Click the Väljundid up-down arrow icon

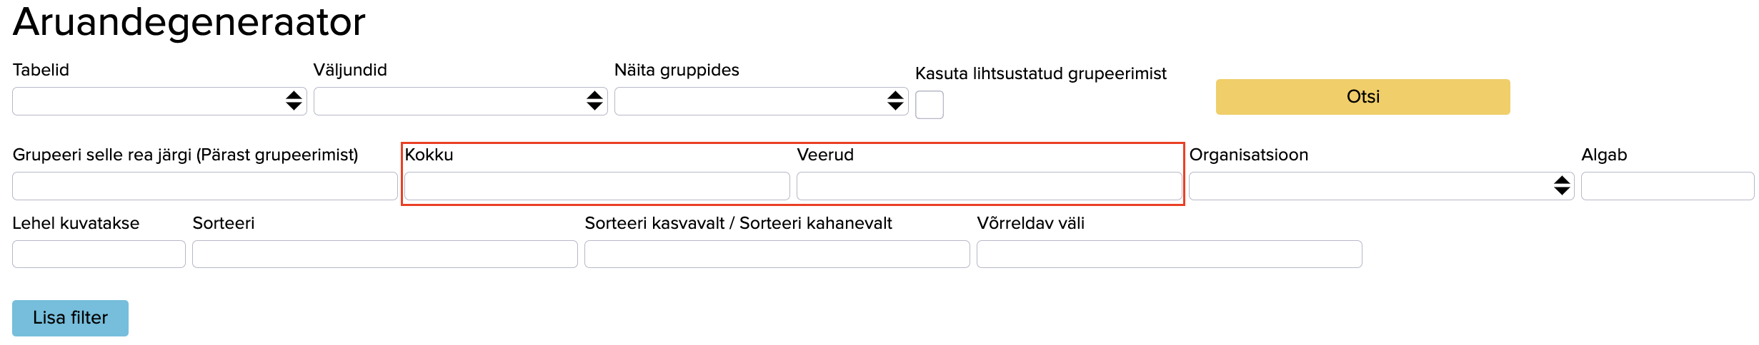594,101
